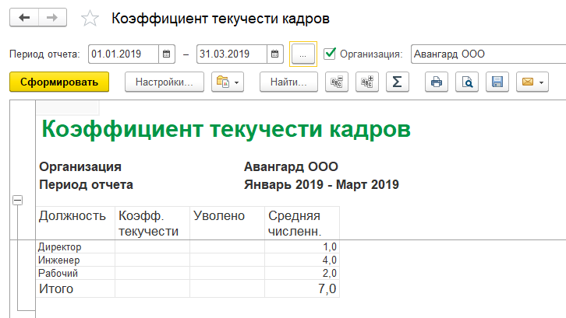Toggle the Организация filter checkbox

[330, 54]
